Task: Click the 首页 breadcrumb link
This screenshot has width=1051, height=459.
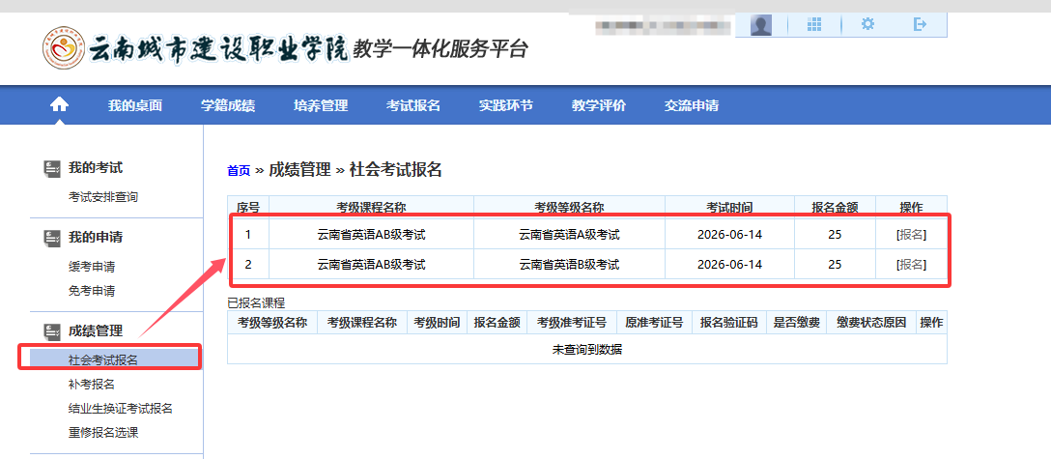Action: [x=238, y=171]
